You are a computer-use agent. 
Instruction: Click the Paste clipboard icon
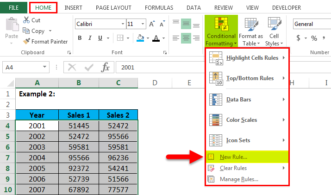[x=12, y=24]
